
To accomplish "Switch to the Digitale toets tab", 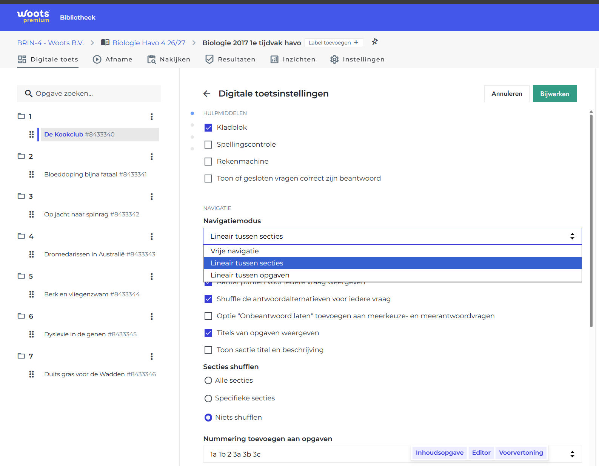I will [48, 59].
